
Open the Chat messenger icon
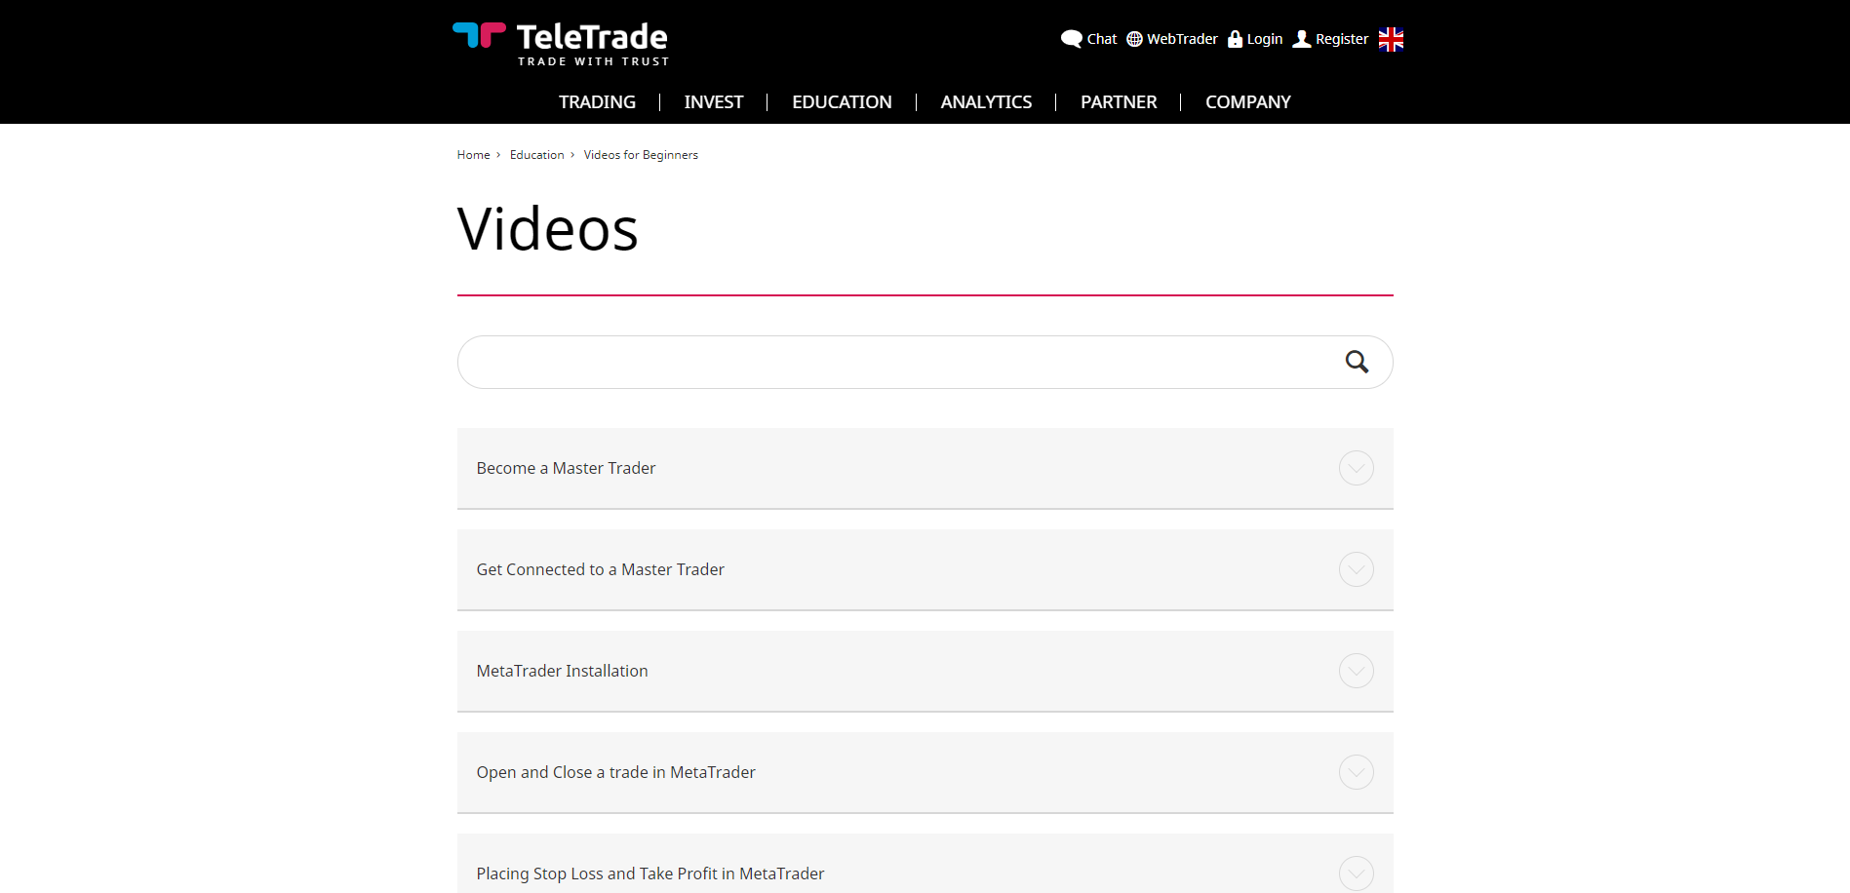click(x=1071, y=38)
